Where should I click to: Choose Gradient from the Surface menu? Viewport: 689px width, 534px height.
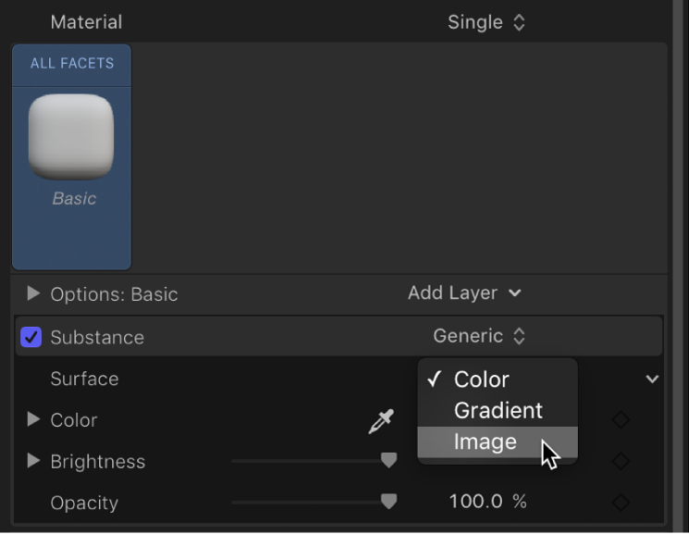[x=498, y=411]
